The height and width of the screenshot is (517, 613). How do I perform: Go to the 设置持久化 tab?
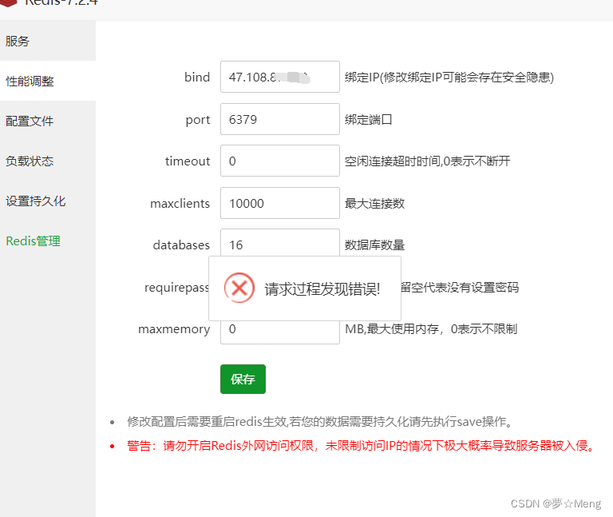[48, 201]
